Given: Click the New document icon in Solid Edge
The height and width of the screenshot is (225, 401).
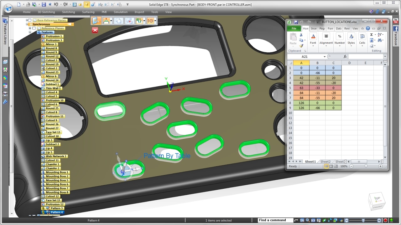Looking at the screenshot, I should coord(18,4).
